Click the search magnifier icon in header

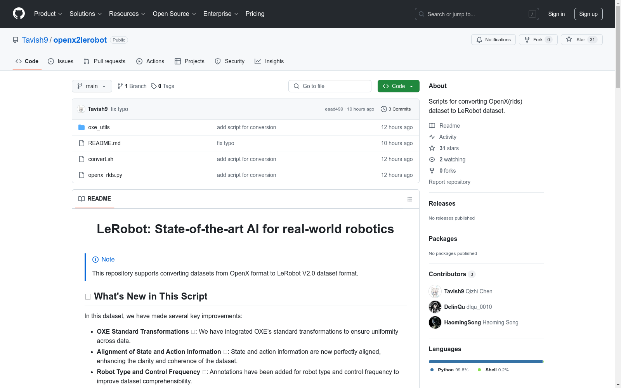422,14
